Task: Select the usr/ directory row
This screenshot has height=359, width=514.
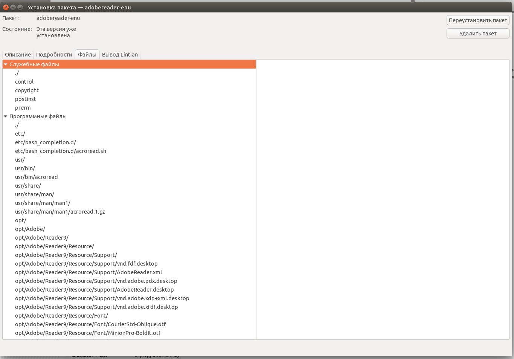Action: 129,160
